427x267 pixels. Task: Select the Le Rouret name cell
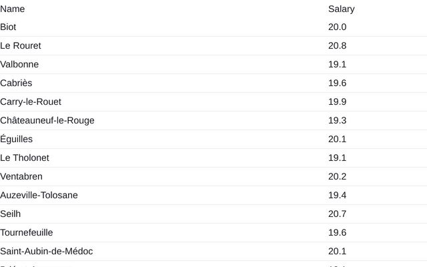tap(21, 45)
